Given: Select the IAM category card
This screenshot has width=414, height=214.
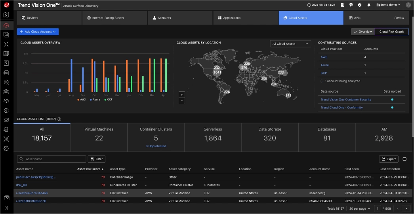Looking at the screenshot, I should (383, 138).
